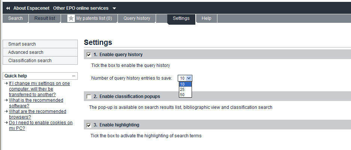Open the Result list tab
Viewport: 351px width, 150px height.
point(45,18)
